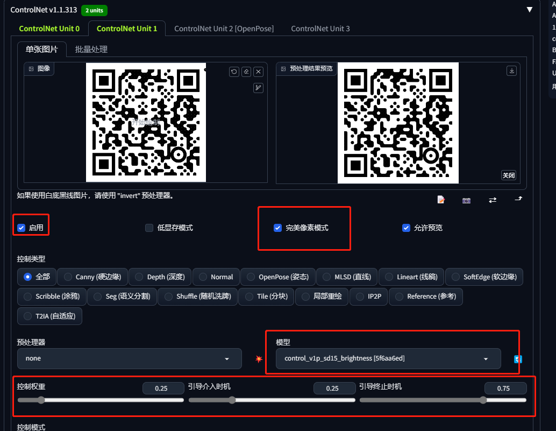Switch to the 批量处理 tab
Image resolution: width=556 pixels, height=431 pixels.
tap(91, 50)
